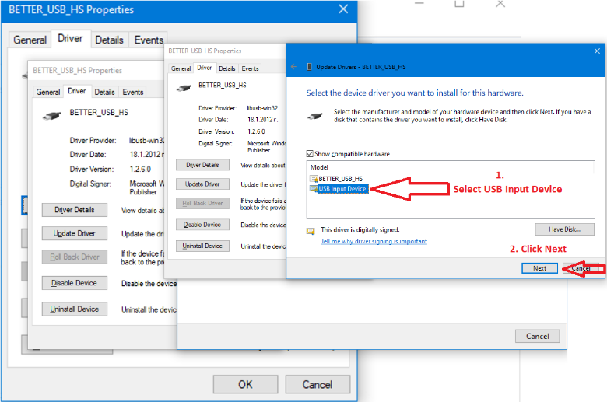The height and width of the screenshot is (402, 607).
Task: Click Roll Back Driver in middle Properties window
Action: [x=202, y=203]
